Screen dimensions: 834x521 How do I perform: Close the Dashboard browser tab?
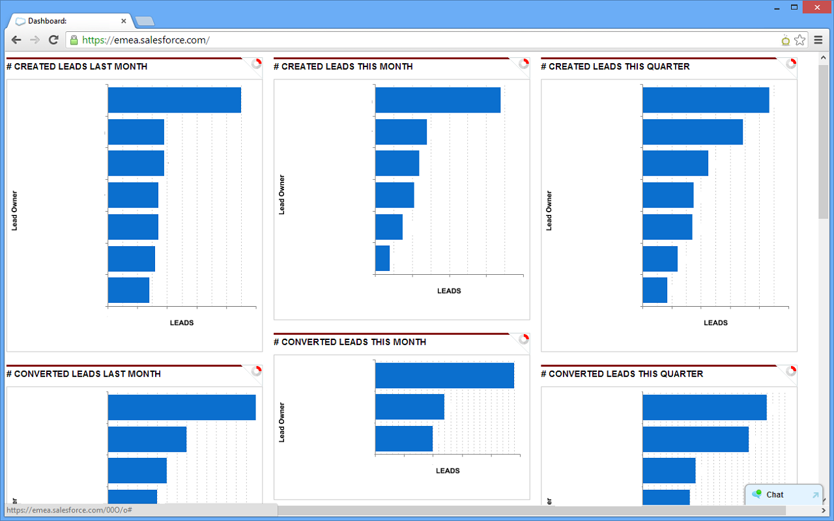coord(124,21)
